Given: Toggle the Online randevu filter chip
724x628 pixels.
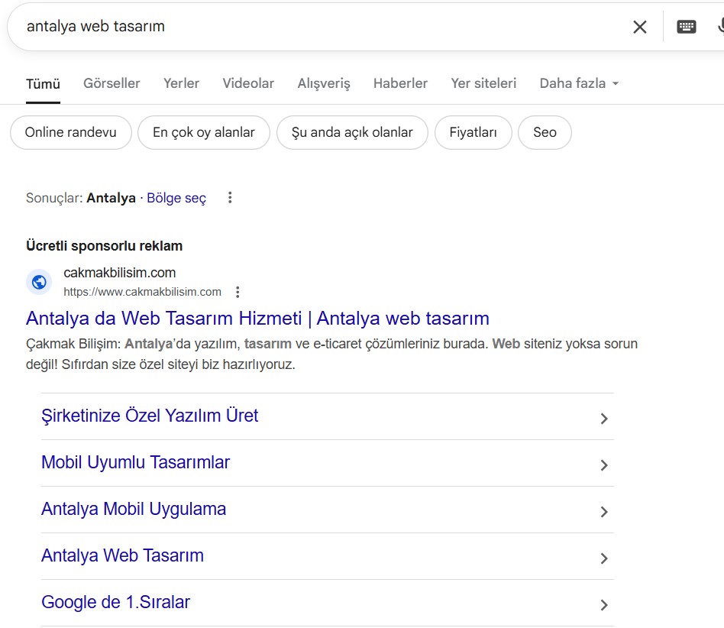Looking at the screenshot, I should (70, 132).
